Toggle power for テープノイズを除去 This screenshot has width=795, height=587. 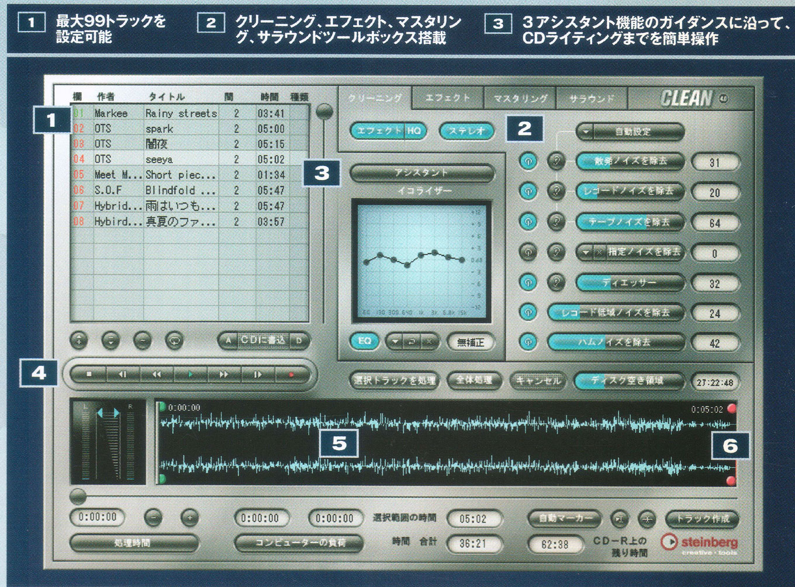tap(528, 222)
